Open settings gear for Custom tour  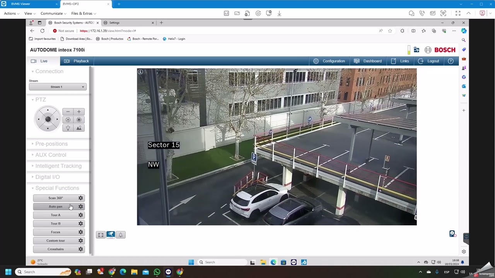coord(81,241)
